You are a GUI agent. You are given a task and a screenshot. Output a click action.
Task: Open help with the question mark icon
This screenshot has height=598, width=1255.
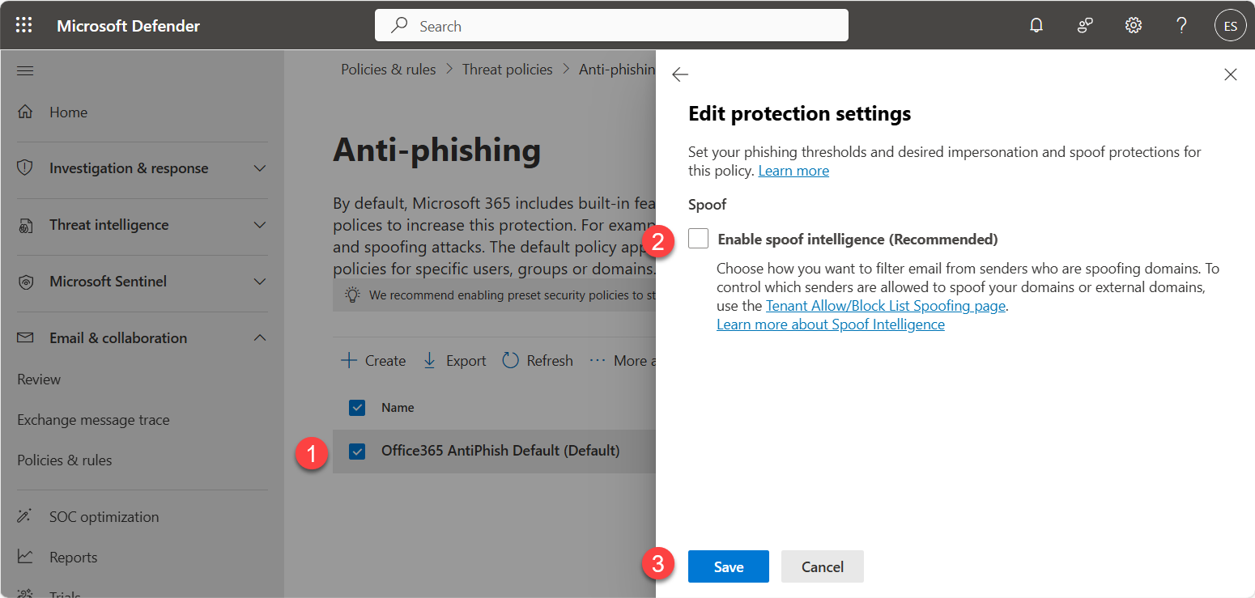point(1181,25)
